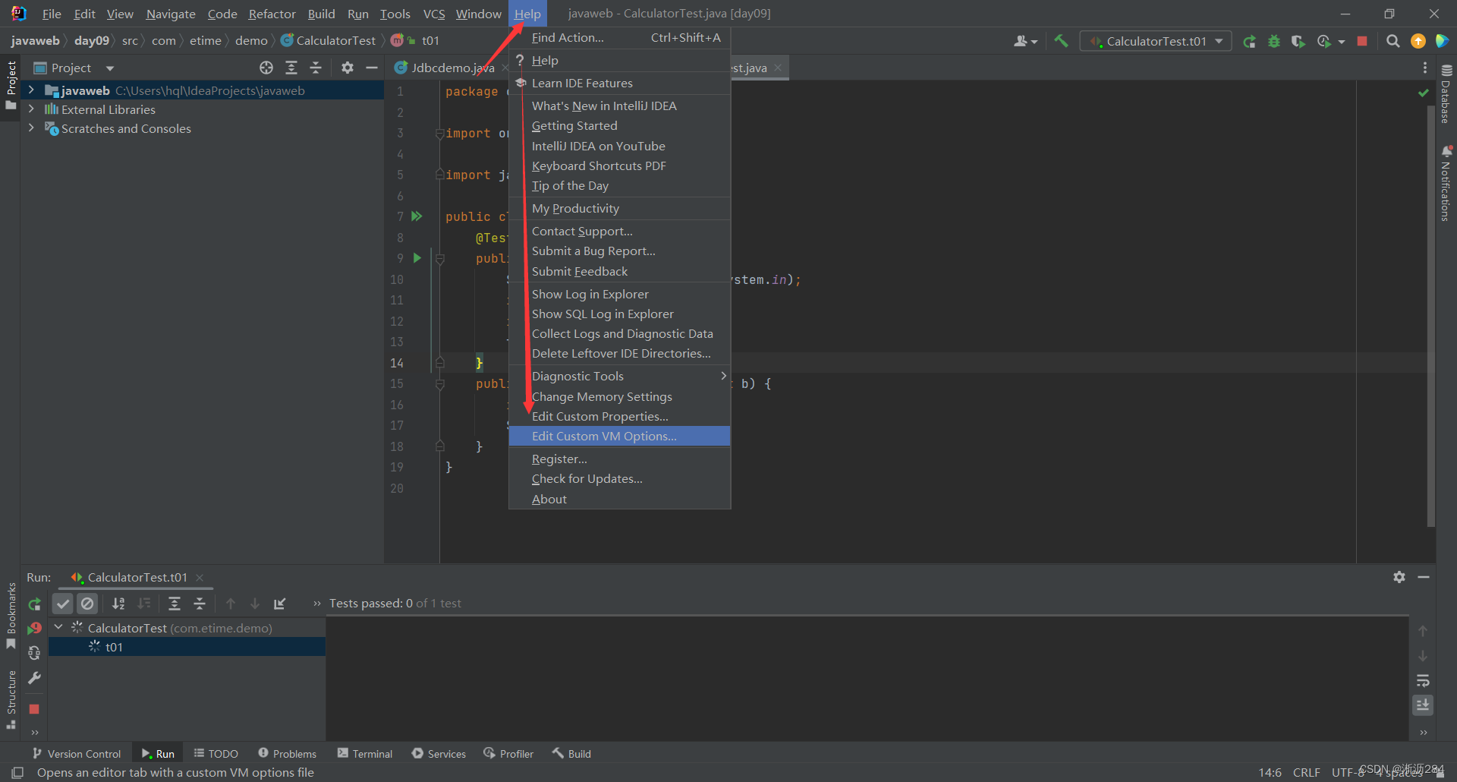Click the Build project hammer icon

[x=1061, y=41]
